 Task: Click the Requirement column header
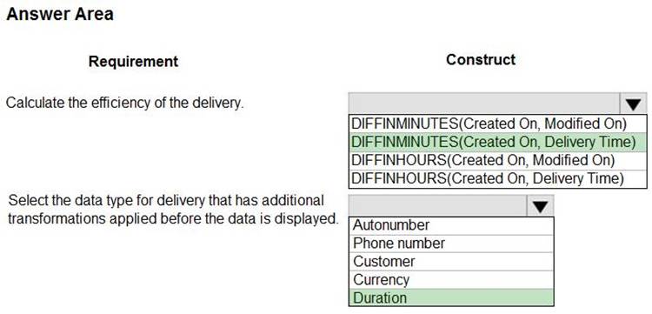coord(134,62)
